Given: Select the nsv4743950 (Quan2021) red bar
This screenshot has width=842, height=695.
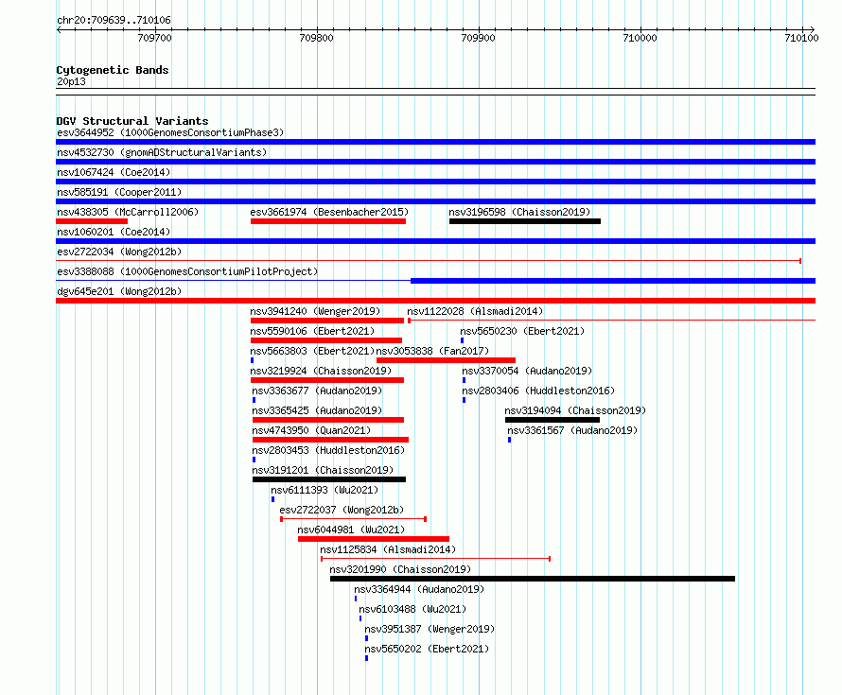Looking at the screenshot, I should tap(330, 440).
